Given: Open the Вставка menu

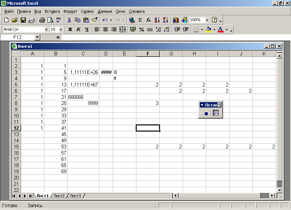Looking at the screenshot, I should (52, 11).
